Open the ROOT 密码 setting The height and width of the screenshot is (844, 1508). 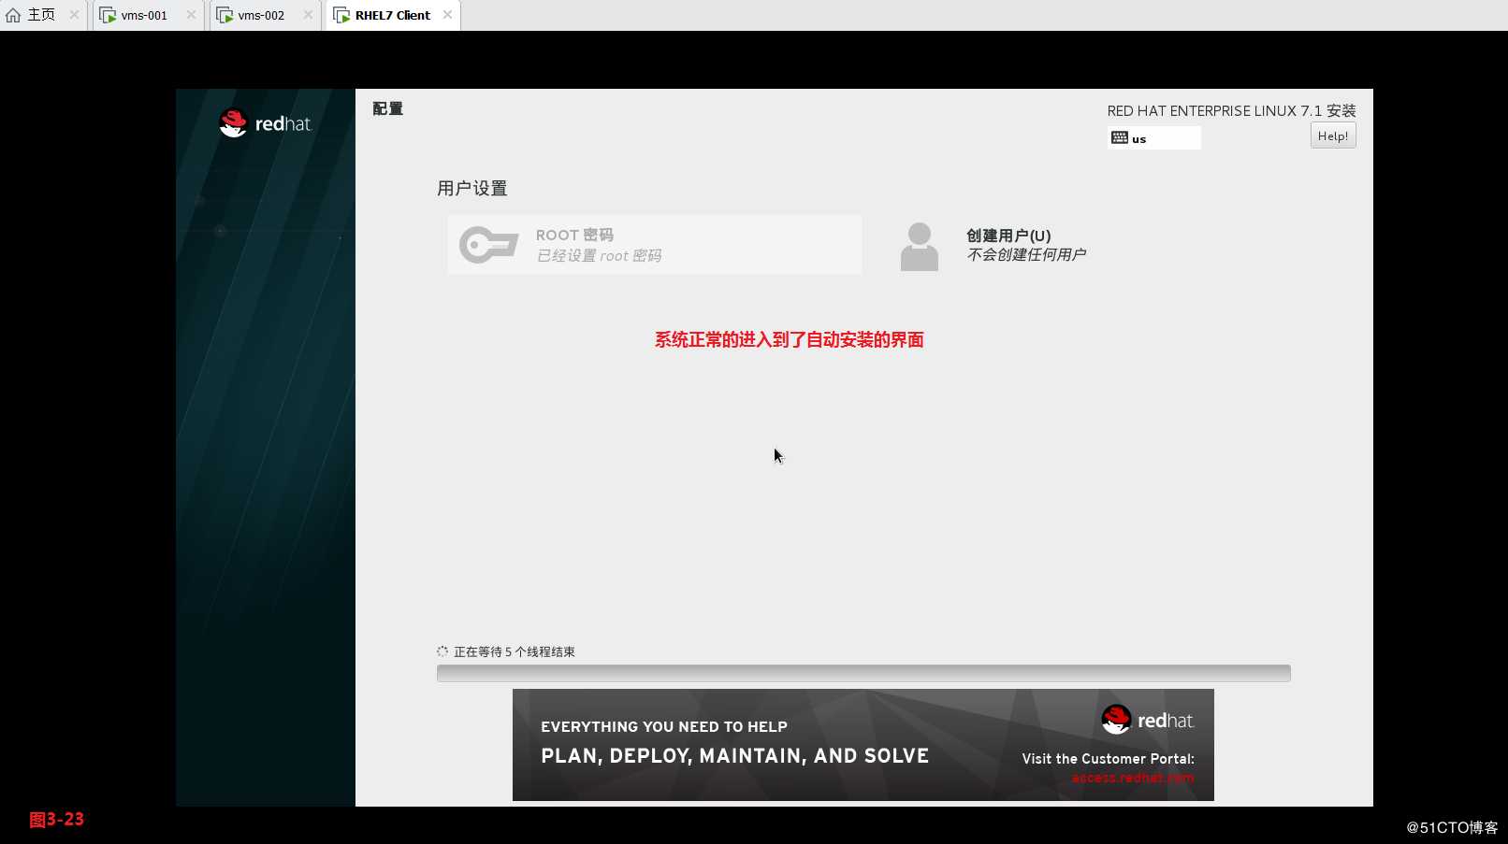655,245
